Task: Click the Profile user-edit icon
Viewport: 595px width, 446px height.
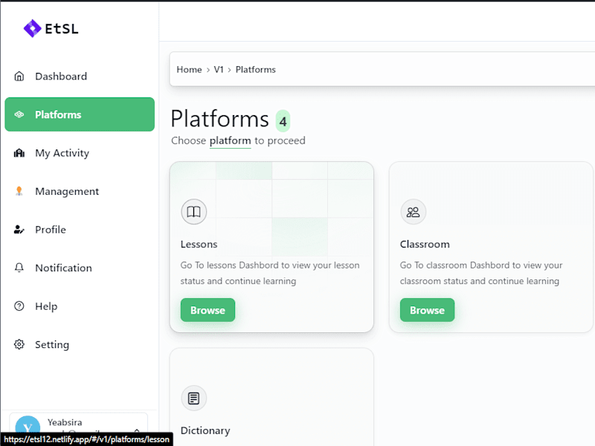Action: pyautogui.click(x=19, y=230)
